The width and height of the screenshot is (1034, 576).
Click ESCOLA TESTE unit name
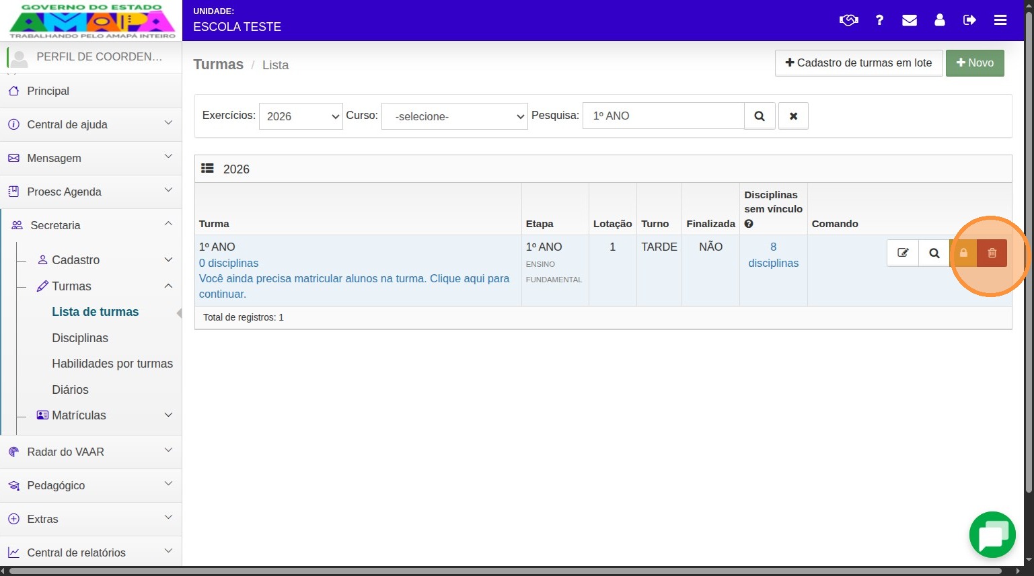(x=237, y=27)
